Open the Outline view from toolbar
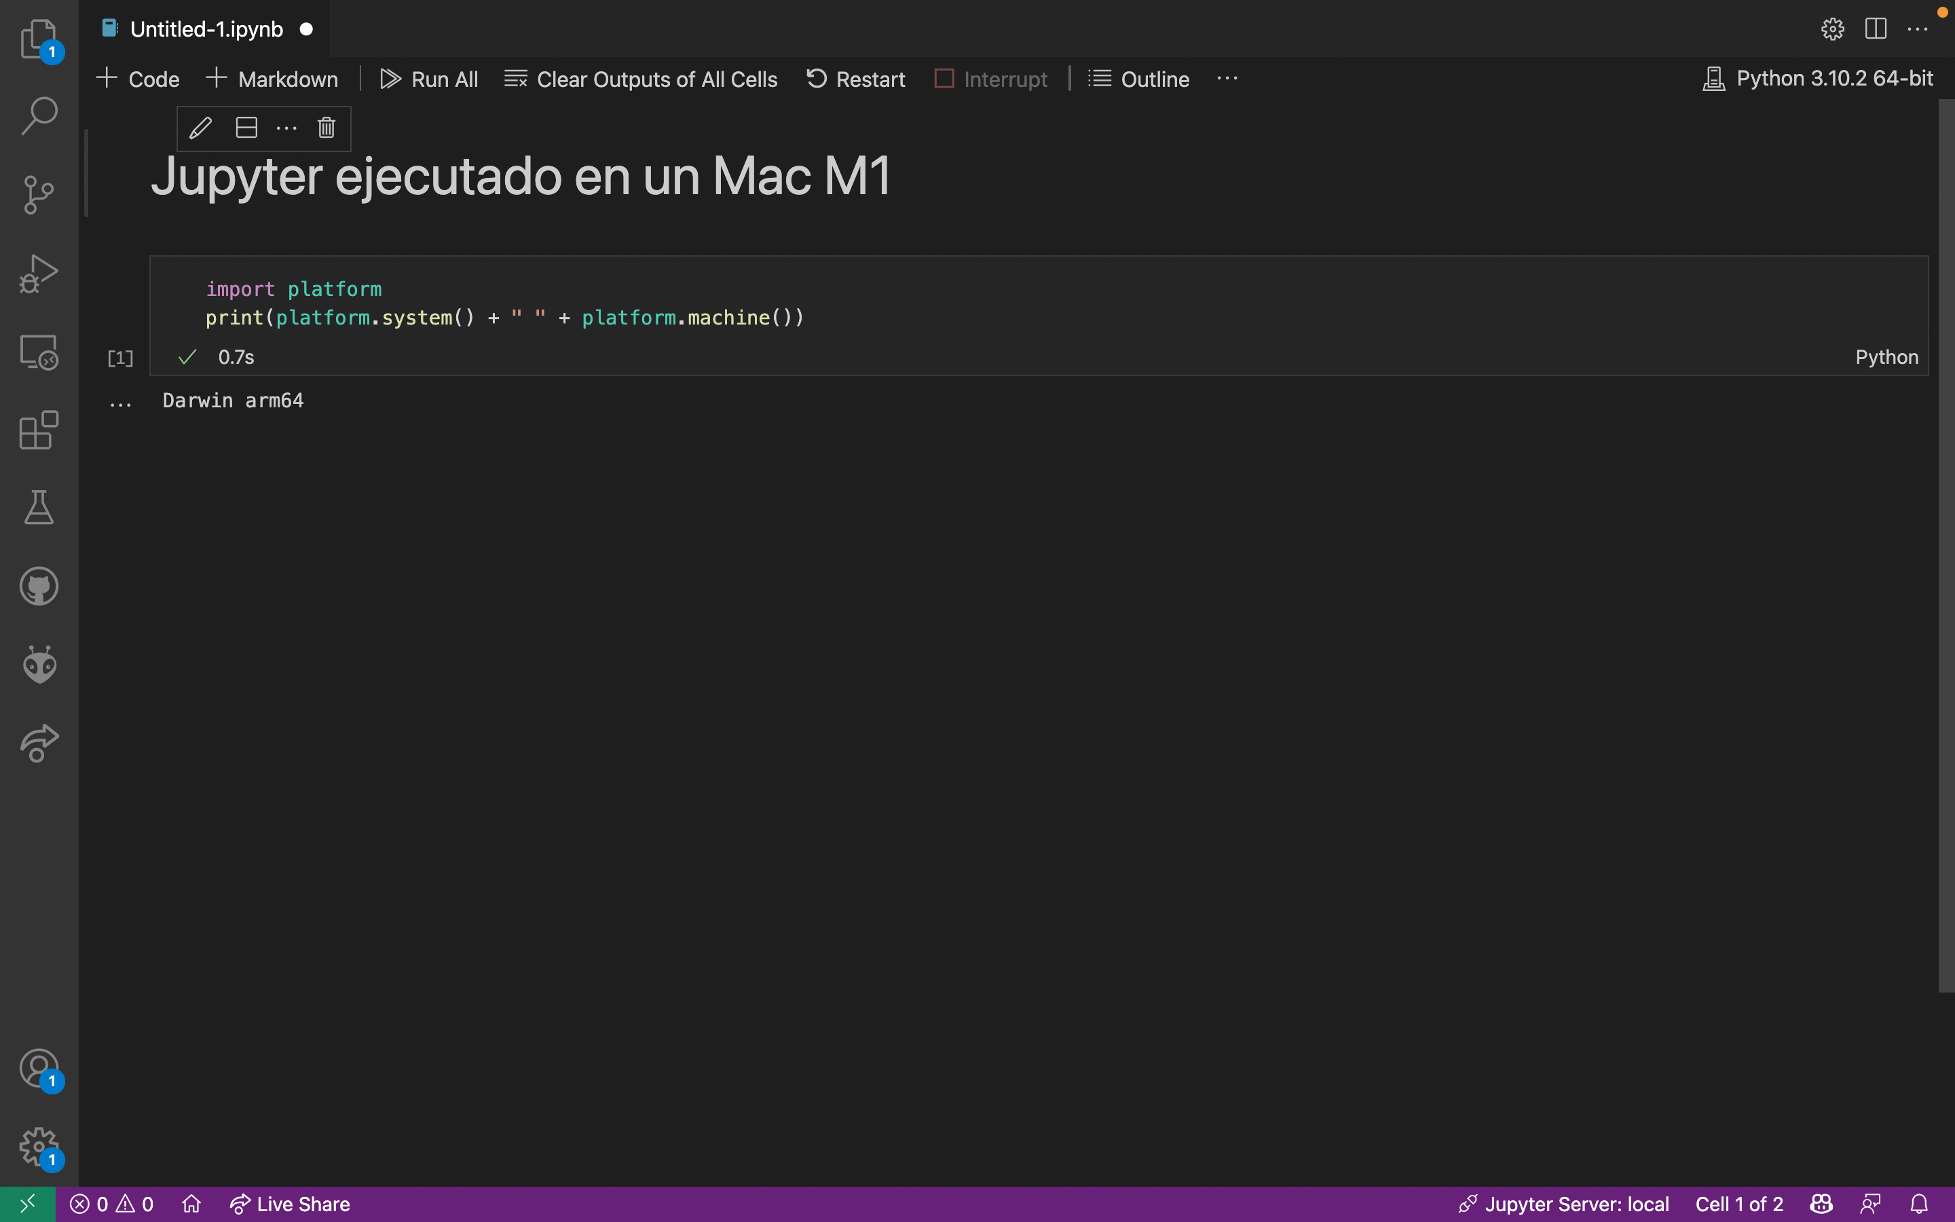Image resolution: width=1955 pixels, height=1222 pixels. (1139, 79)
